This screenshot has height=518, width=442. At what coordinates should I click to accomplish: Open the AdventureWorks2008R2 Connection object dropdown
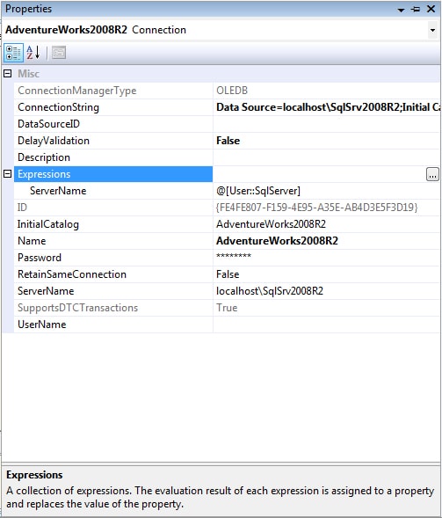click(x=432, y=30)
